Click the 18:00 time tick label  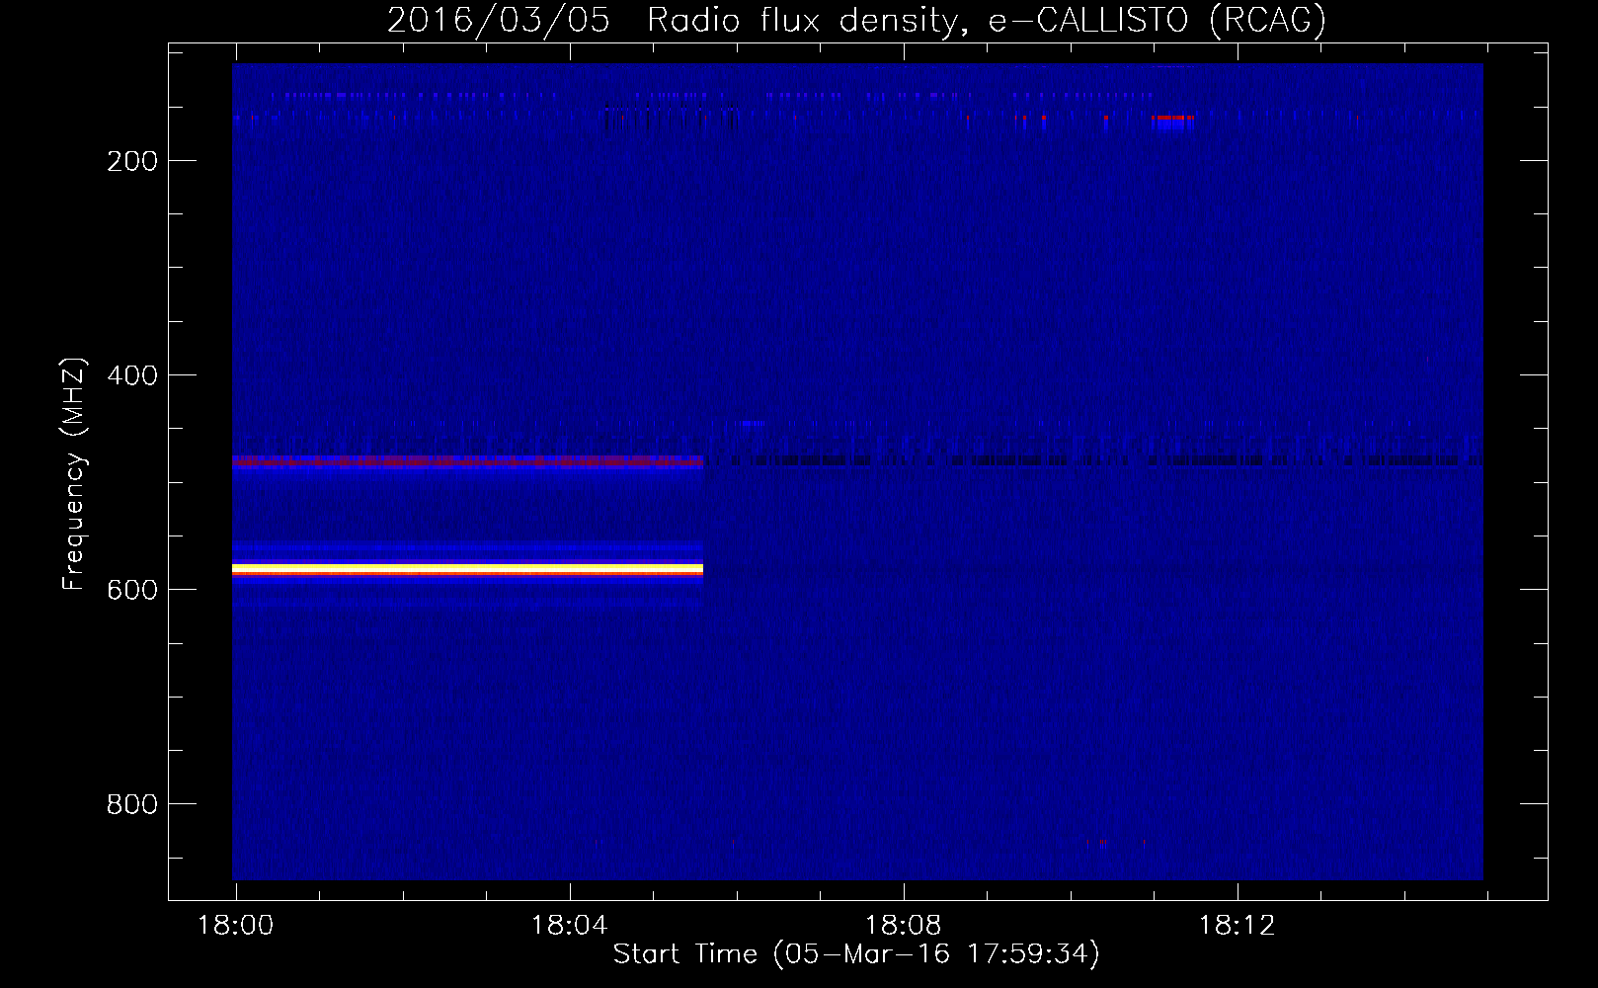tap(235, 926)
